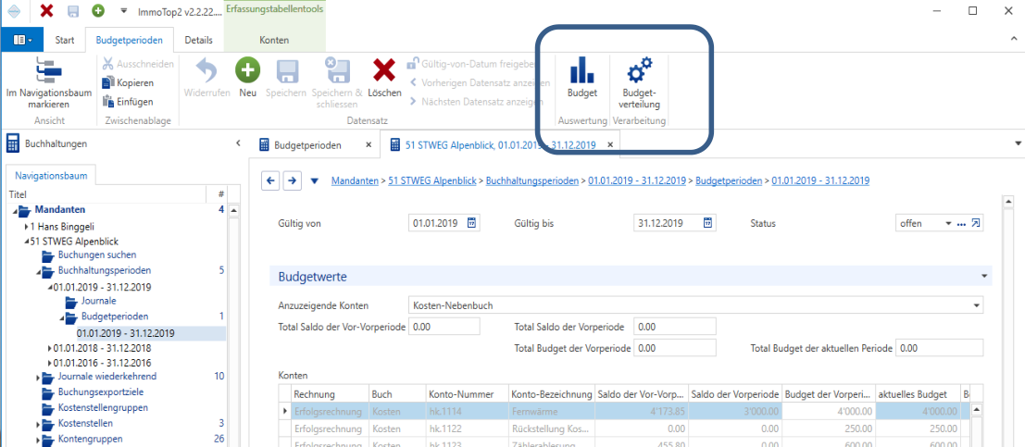Switch to the Start ribbon tab
This screenshot has height=447, width=1025.
pyautogui.click(x=64, y=40)
